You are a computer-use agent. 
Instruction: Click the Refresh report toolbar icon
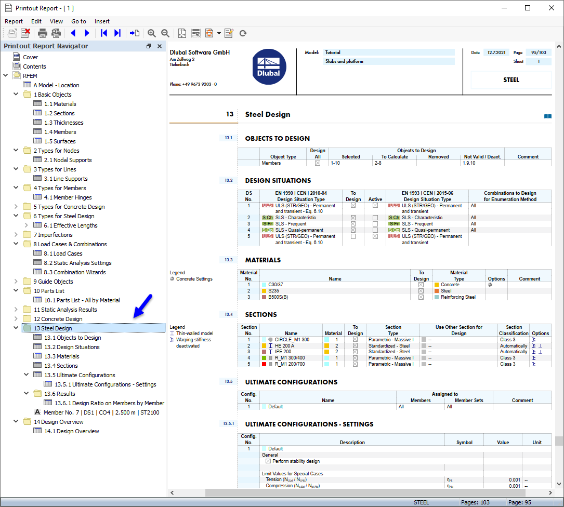pyautogui.click(x=243, y=33)
